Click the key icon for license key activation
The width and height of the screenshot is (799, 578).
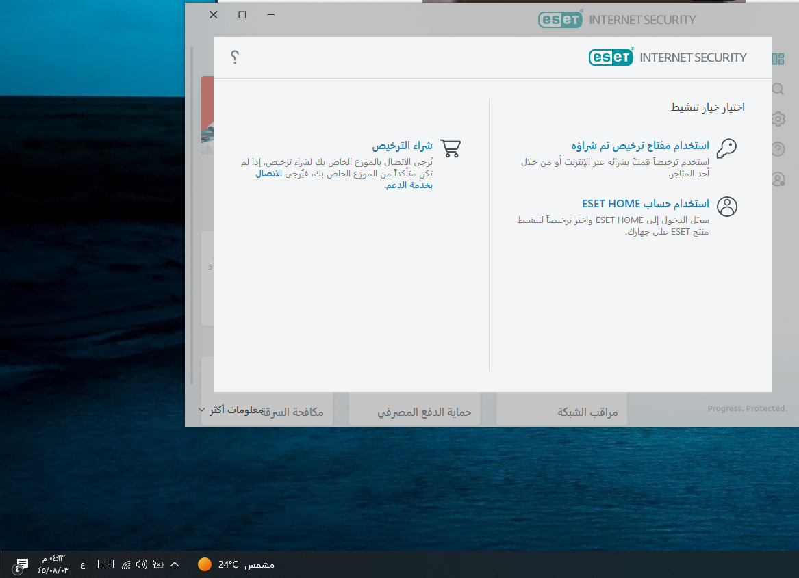point(726,149)
